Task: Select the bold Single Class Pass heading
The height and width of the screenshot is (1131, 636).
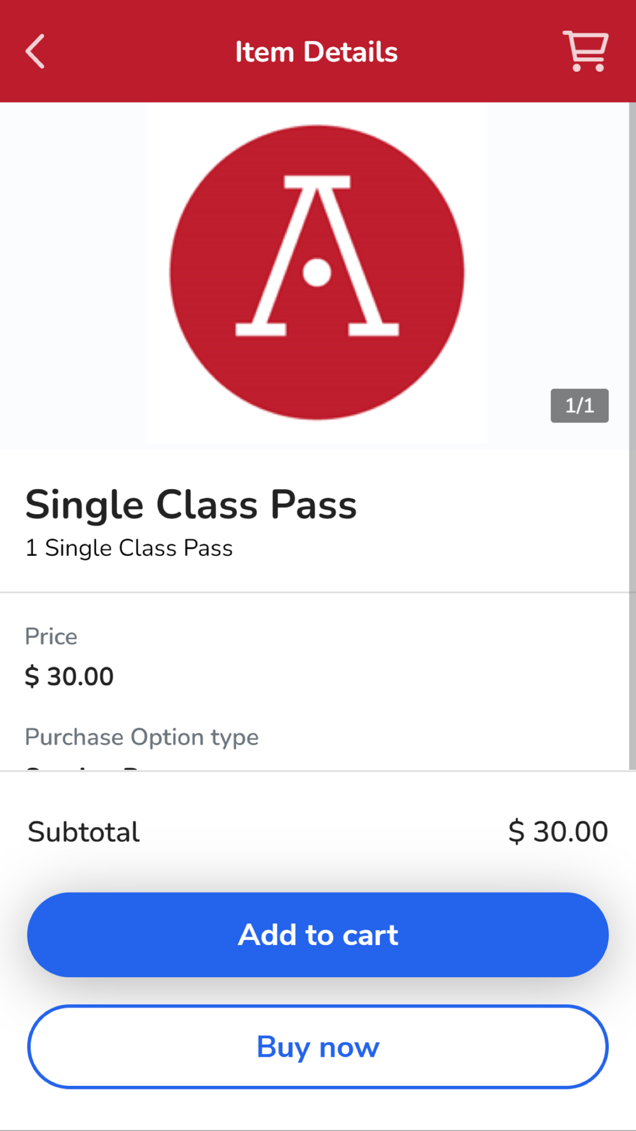Action: (191, 505)
